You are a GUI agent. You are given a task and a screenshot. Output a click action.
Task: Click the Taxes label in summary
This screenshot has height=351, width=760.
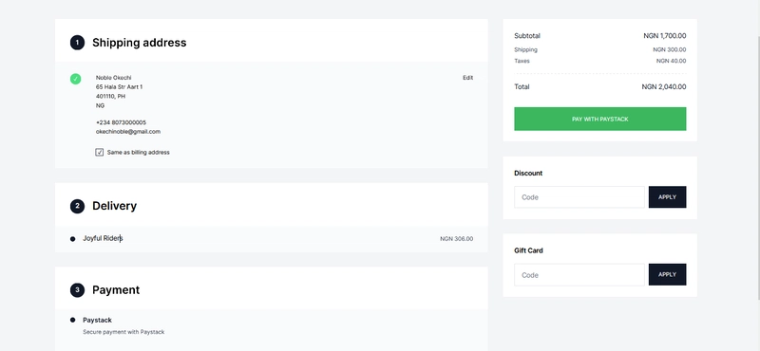[522, 61]
